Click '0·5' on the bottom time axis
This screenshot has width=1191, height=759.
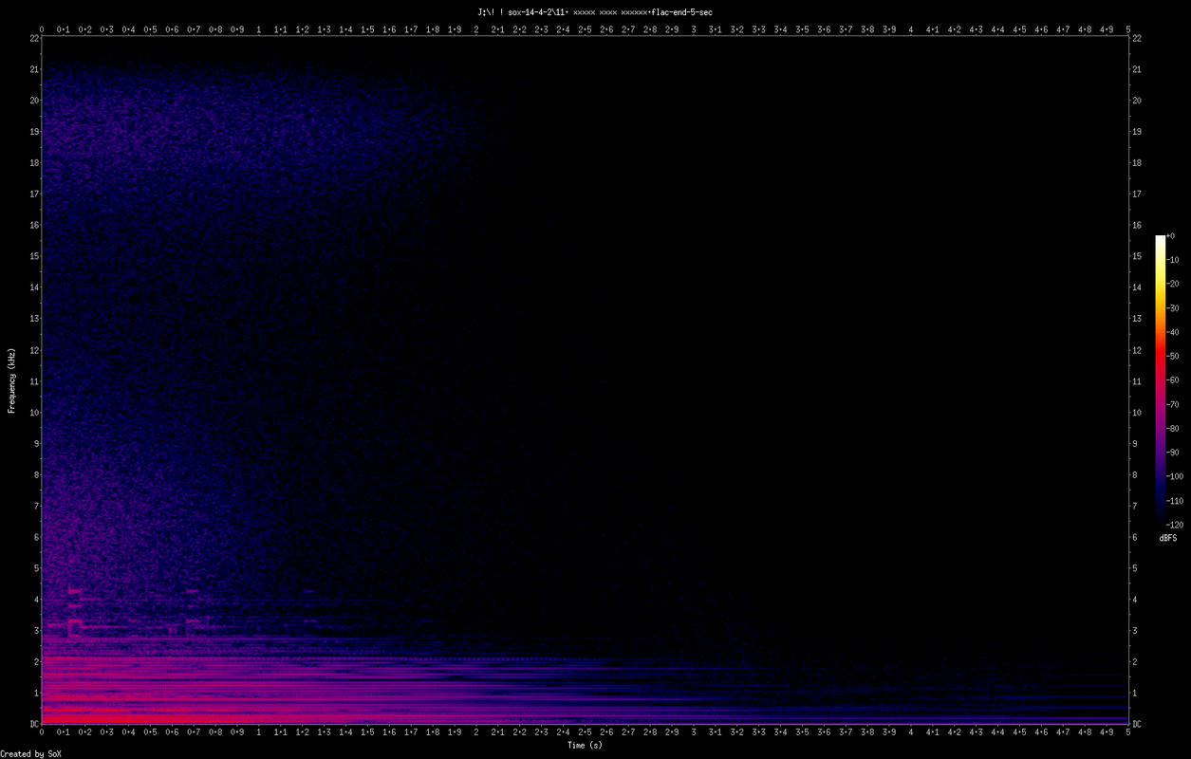150,732
